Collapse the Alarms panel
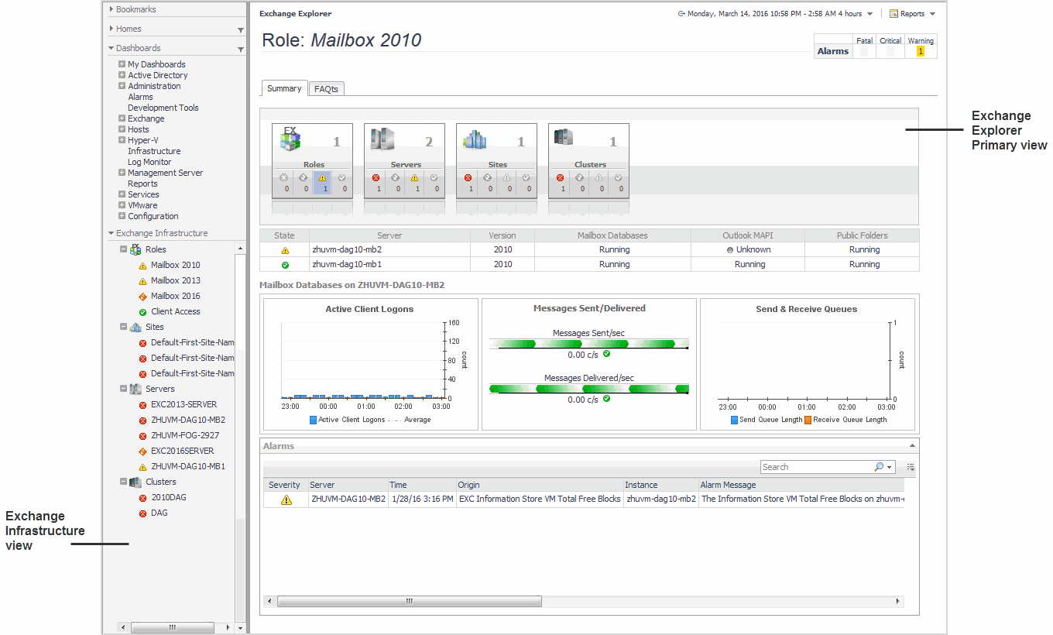The image size is (1053, 635). click(x=913, y=446)
